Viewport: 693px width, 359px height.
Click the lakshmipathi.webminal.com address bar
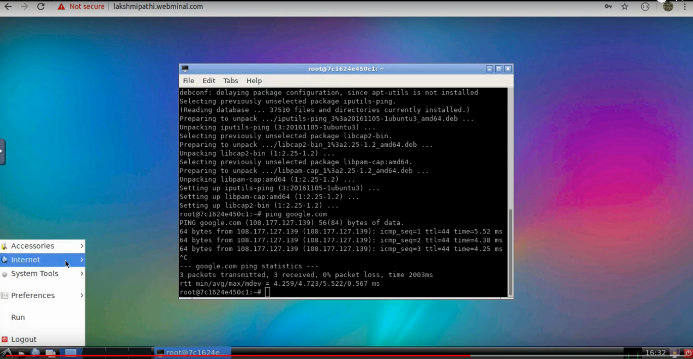158,7
